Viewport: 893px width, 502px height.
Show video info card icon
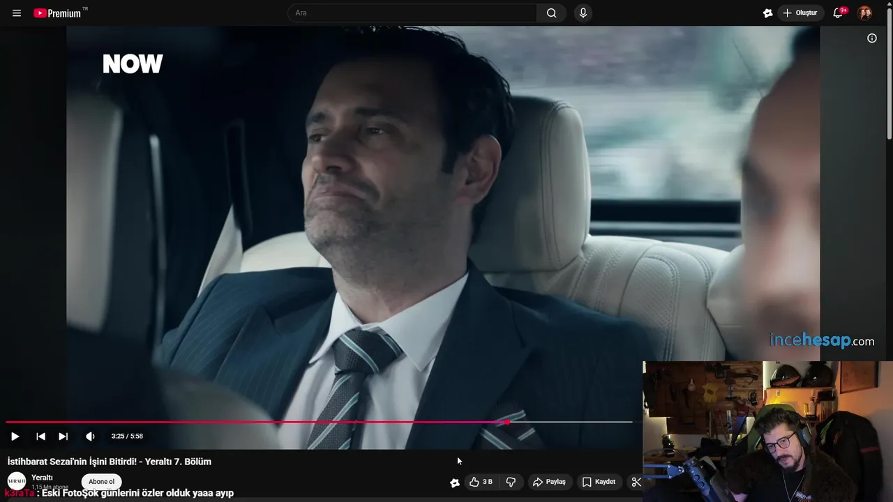click(872, 38)
